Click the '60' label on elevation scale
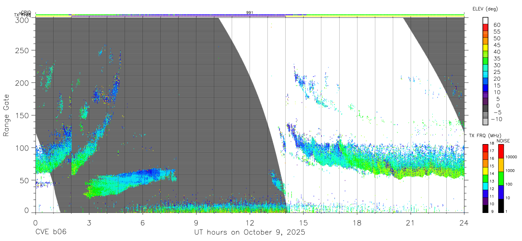522x241 pixels. (x=496, y=25)
